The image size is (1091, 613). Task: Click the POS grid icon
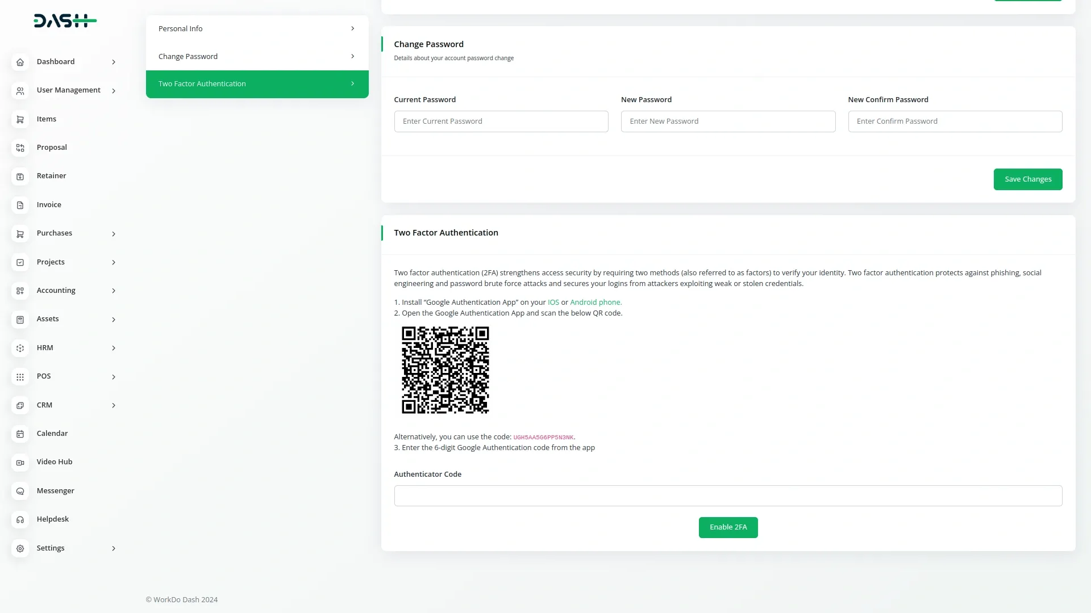20,377
